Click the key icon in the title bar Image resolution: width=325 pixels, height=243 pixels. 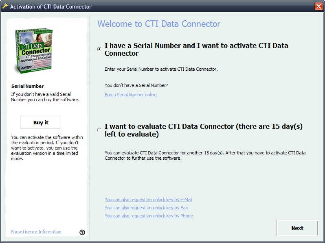[x=5, y=6]
